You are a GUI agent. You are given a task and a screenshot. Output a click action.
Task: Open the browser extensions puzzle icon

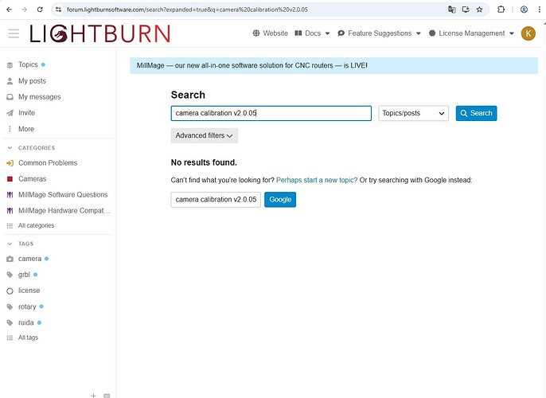click(501, 10)
